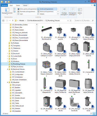The image size is (97, 116).
Task: Click Models in the address breadcrumb
Action: coord(22,21)
